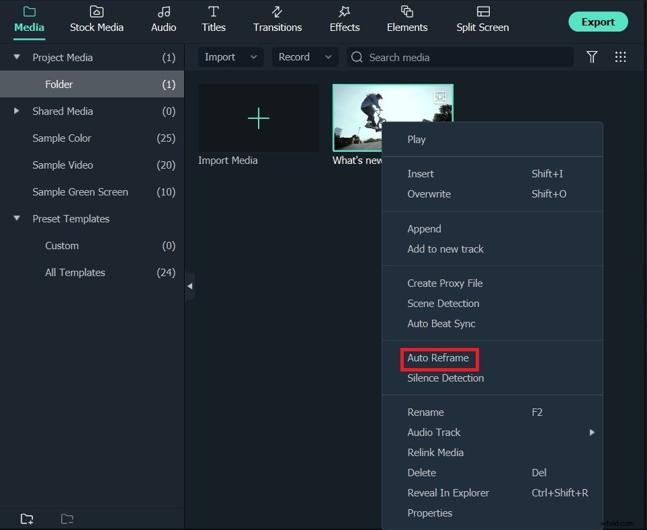Click the delete-folder icon
Viewport: 647px width, 530px height.
click(x=67, y=519)
